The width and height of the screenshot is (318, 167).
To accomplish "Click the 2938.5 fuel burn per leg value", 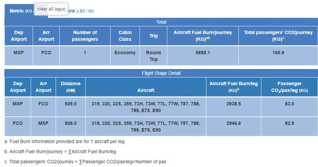I will tap(234, 104).
